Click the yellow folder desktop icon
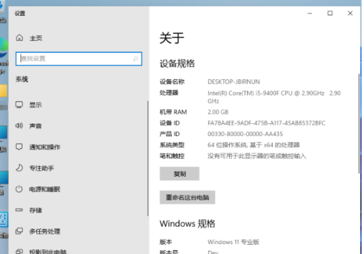This screenshot has width=364, height=254. tap(3, 91)
